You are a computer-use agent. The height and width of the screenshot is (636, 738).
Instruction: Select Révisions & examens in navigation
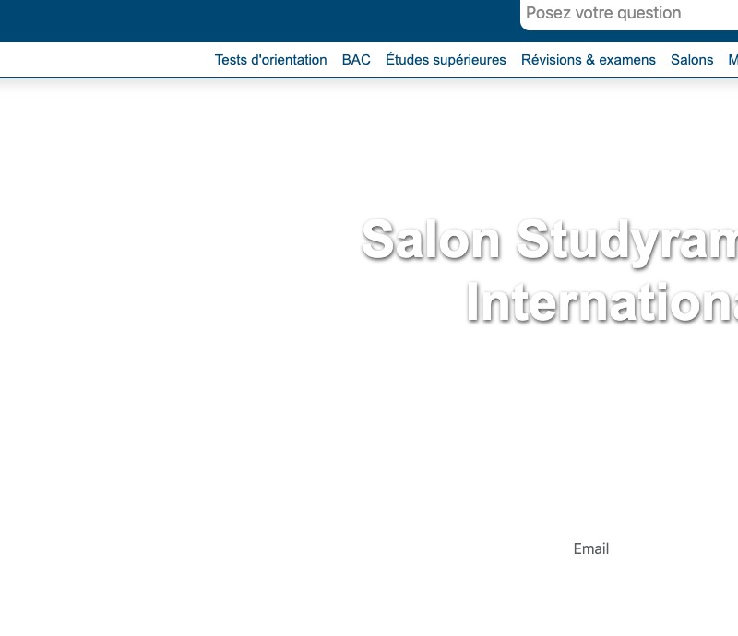point(589,60)
